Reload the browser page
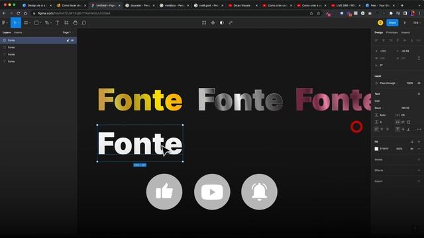Image resolution: width=424 pixels, height=238 pixels. [18, 13]
